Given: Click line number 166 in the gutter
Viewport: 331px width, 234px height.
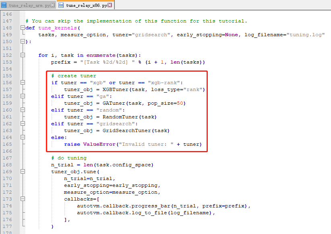Looking at the screenshot, I should [x=7, y=151].
